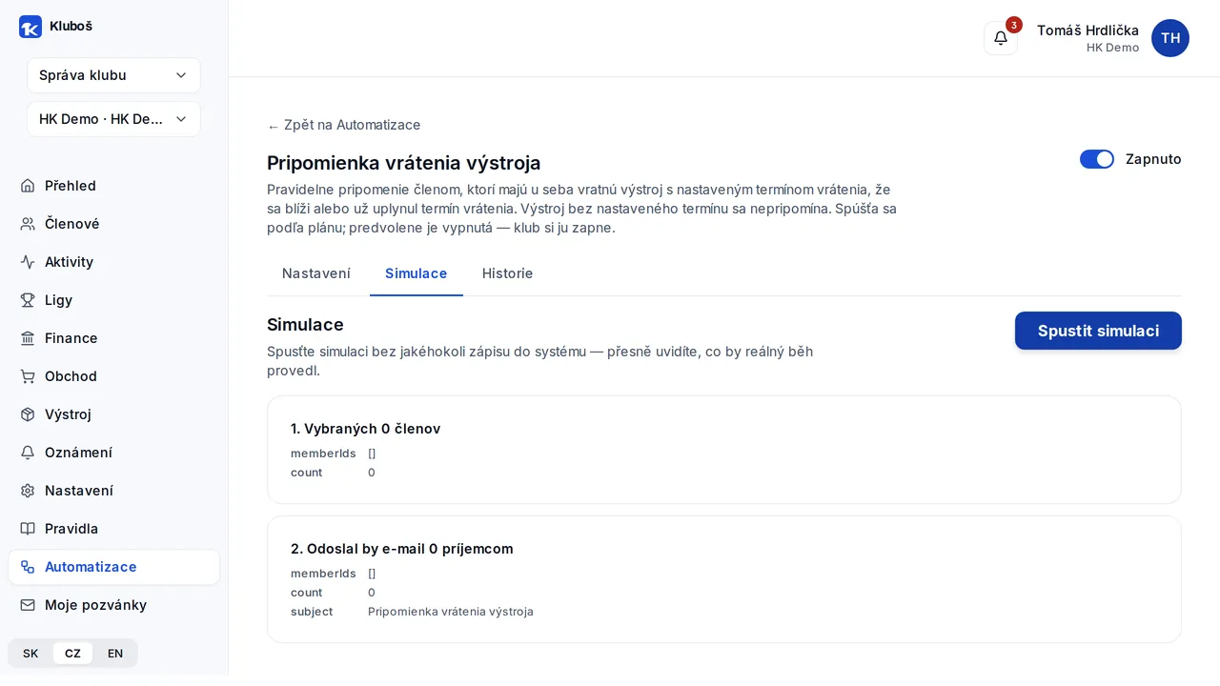Follow the Zpět na Automatizace link

coord(344,125)
